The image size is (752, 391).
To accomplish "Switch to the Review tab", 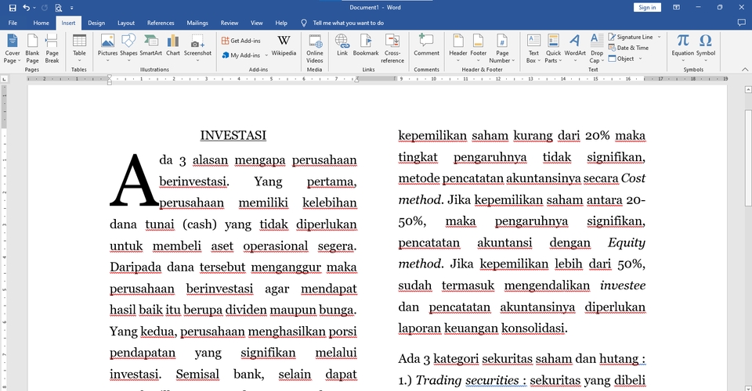I will click(x=230, y=23).
